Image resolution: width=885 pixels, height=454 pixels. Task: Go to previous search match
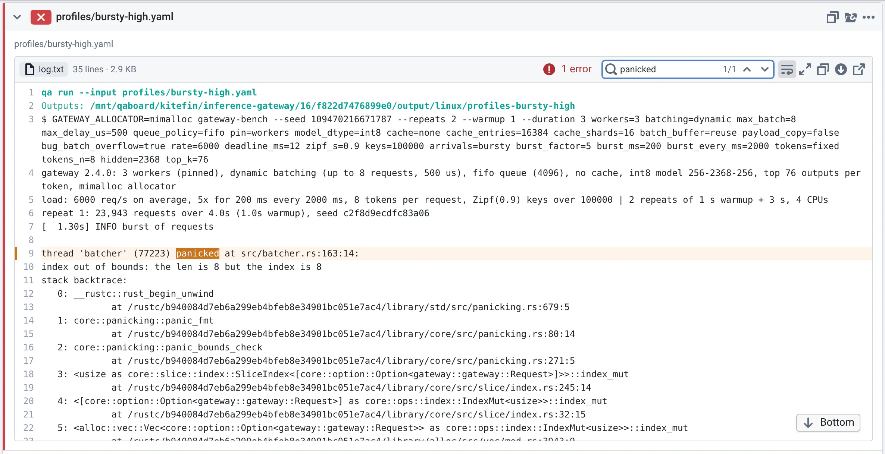747,69
